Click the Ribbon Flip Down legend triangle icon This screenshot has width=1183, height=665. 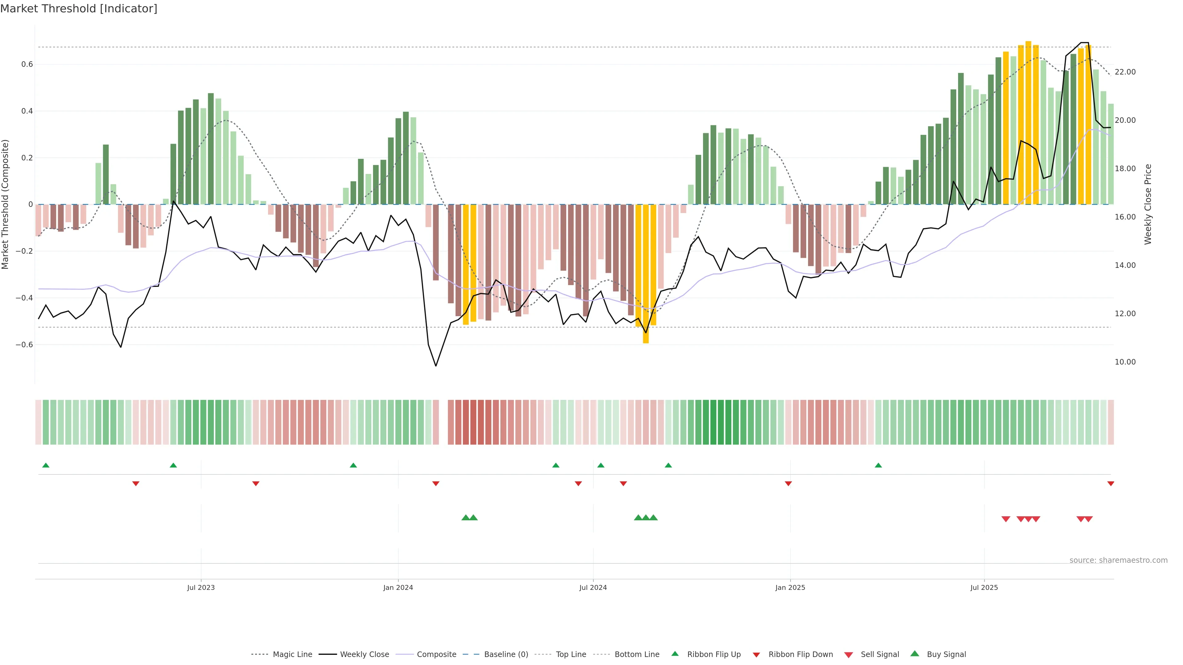pyautogui.click(x=756, y=655)
